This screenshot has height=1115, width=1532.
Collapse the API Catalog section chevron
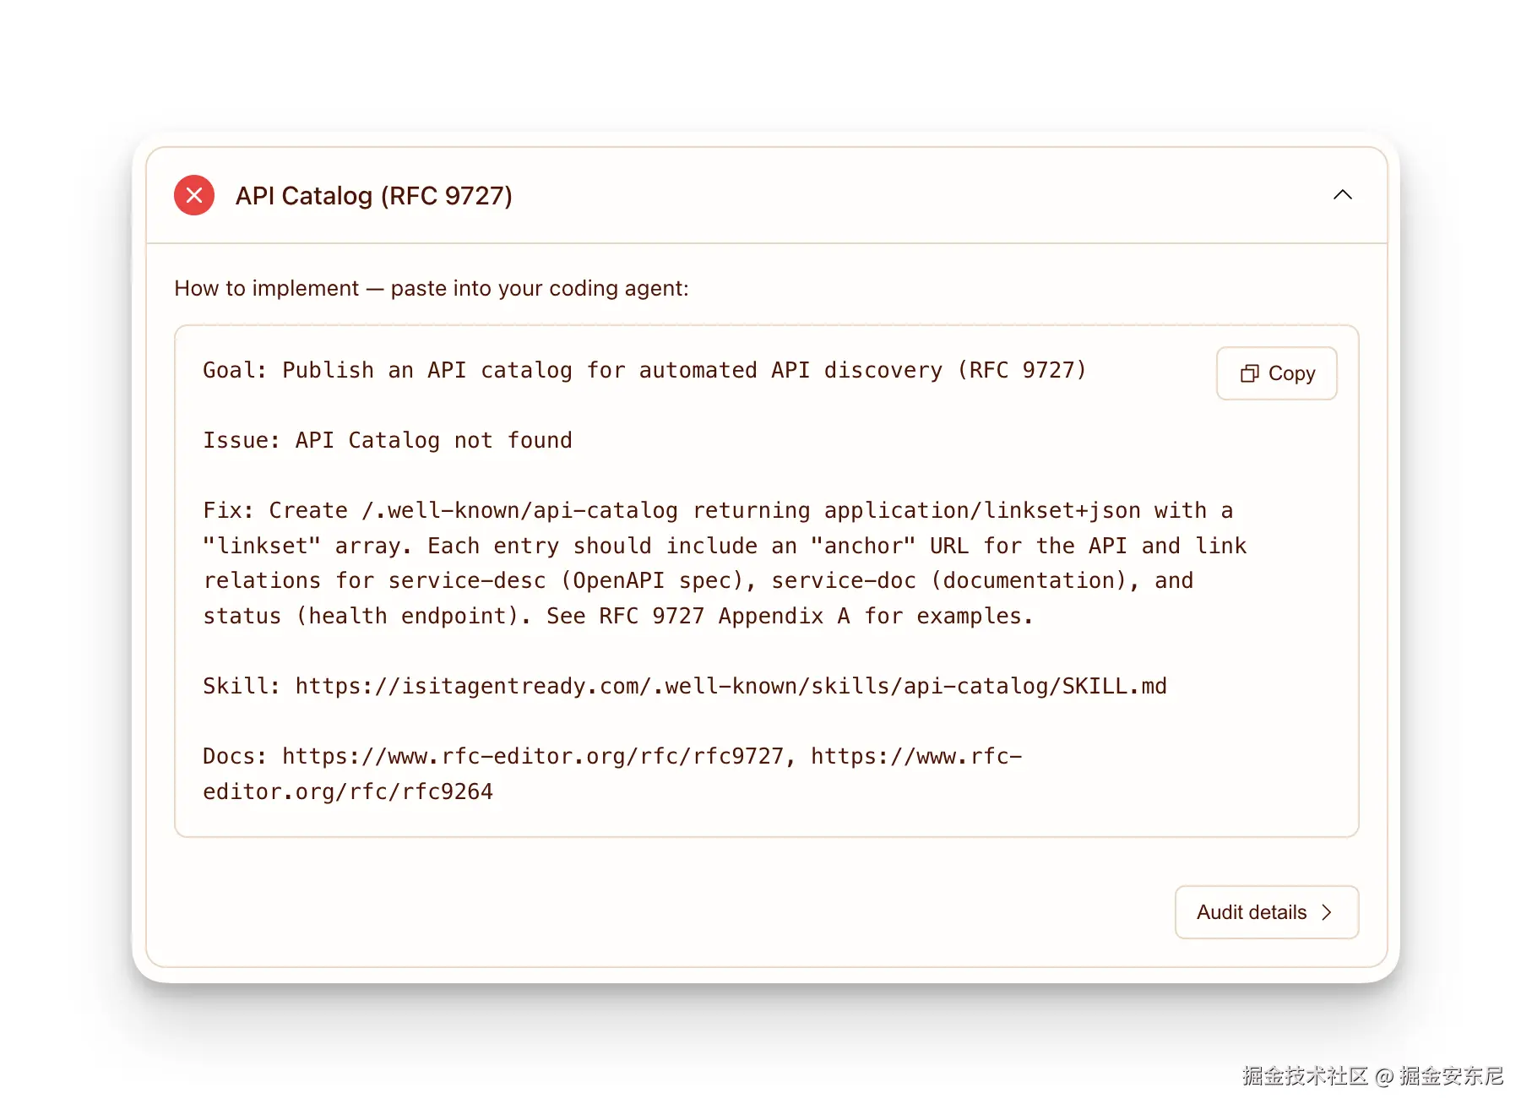click(1342, 195)
